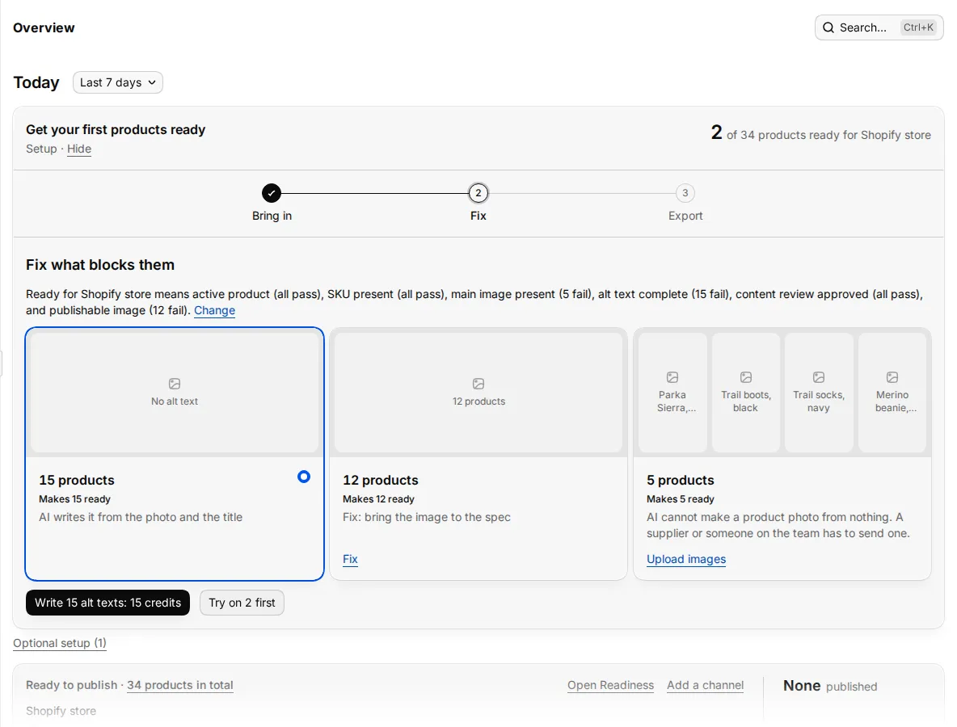The width and height of the screenshot is (957, 727).
Task: Select the Merino beanie thumbnail
Action: [892, 392]
